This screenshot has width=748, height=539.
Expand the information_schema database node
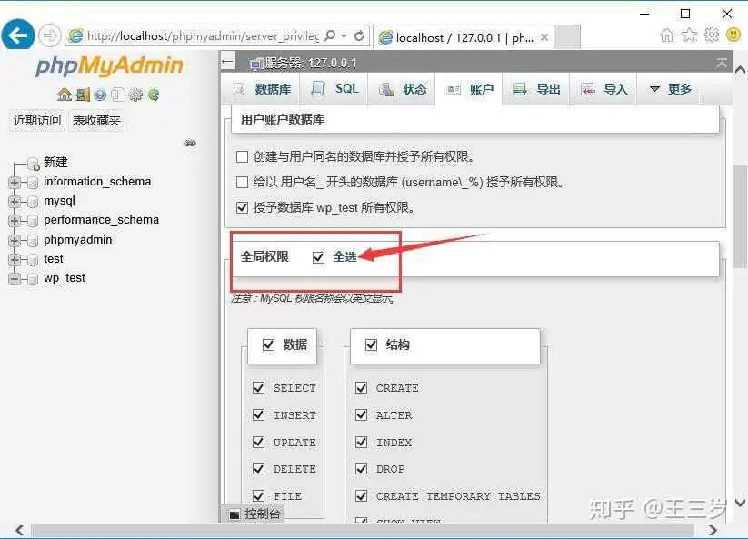point(15,182)
